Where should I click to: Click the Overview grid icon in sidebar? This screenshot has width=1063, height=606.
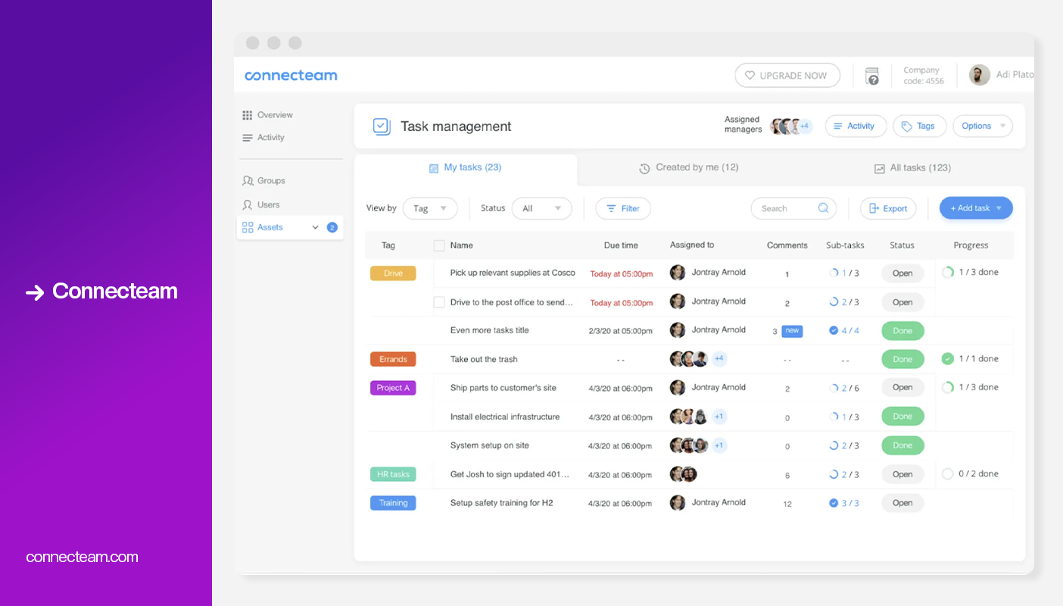pyautogui.click(x=247, y=115)
